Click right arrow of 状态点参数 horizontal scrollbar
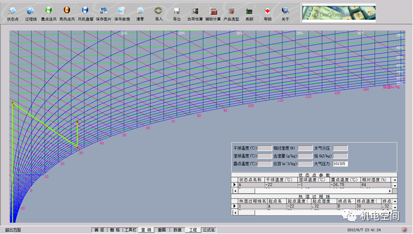This screenshot has width=413, height=234. (x=390, y=191)
